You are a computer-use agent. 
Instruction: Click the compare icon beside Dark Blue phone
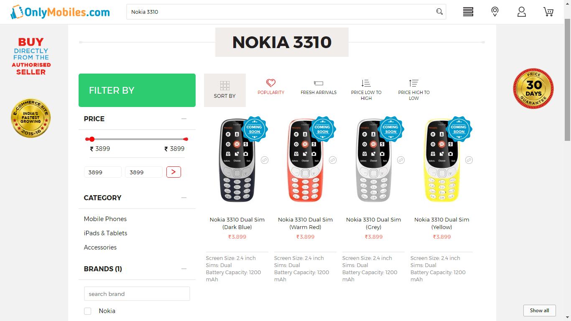coord(265,160)
